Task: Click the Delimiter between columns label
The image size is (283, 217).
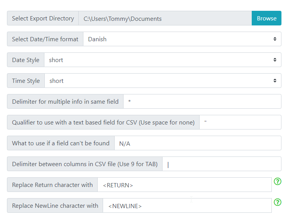Action: coord(85,164)
